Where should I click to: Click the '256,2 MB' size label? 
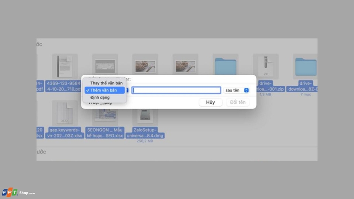click(145, 141)
